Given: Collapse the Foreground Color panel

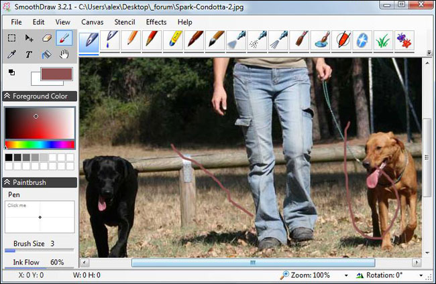Looking at the screenshot, I should 7,96.
